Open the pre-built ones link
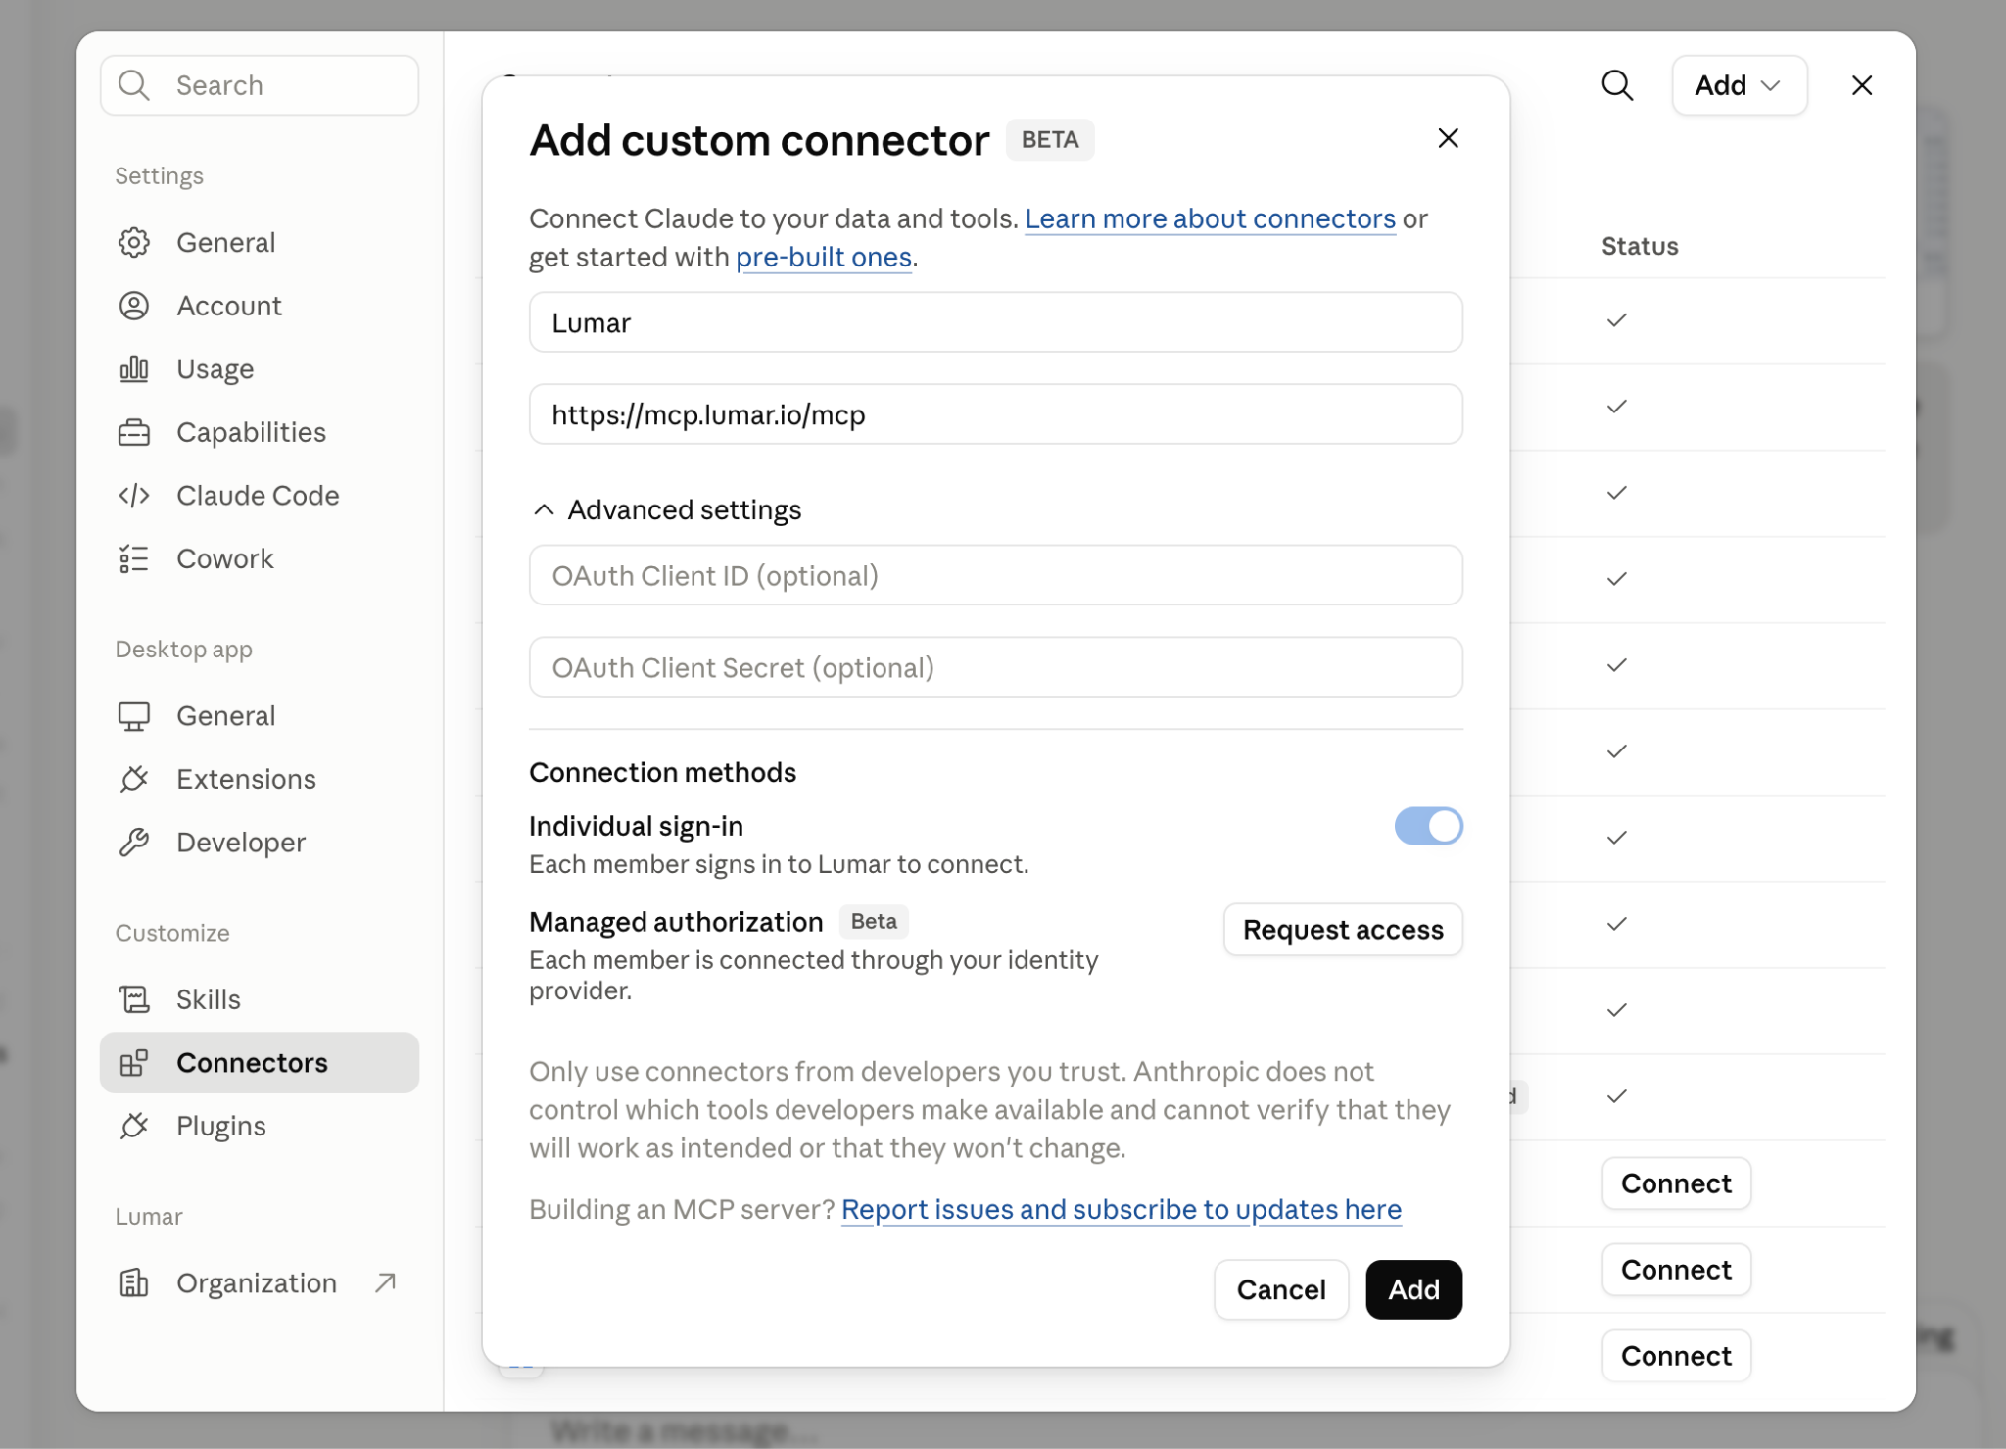Screen dimensions: 2006x1449 click(x=824, y=257)
